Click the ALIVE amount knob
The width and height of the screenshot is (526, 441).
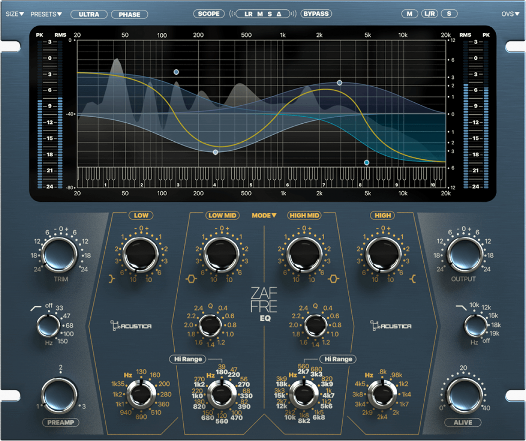click(x=464, y=396)
